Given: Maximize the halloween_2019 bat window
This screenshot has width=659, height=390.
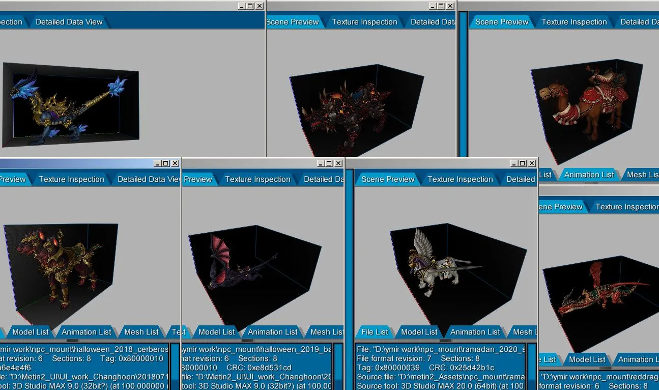Looking at the screenshot, I should [x=329, y=163].
